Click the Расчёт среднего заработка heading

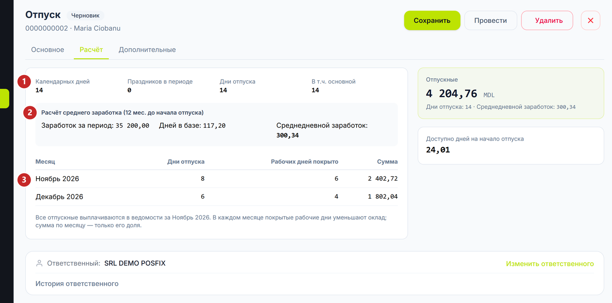click(122, 113)
